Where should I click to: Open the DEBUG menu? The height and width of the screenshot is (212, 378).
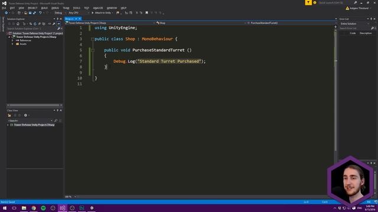[55, 8]
